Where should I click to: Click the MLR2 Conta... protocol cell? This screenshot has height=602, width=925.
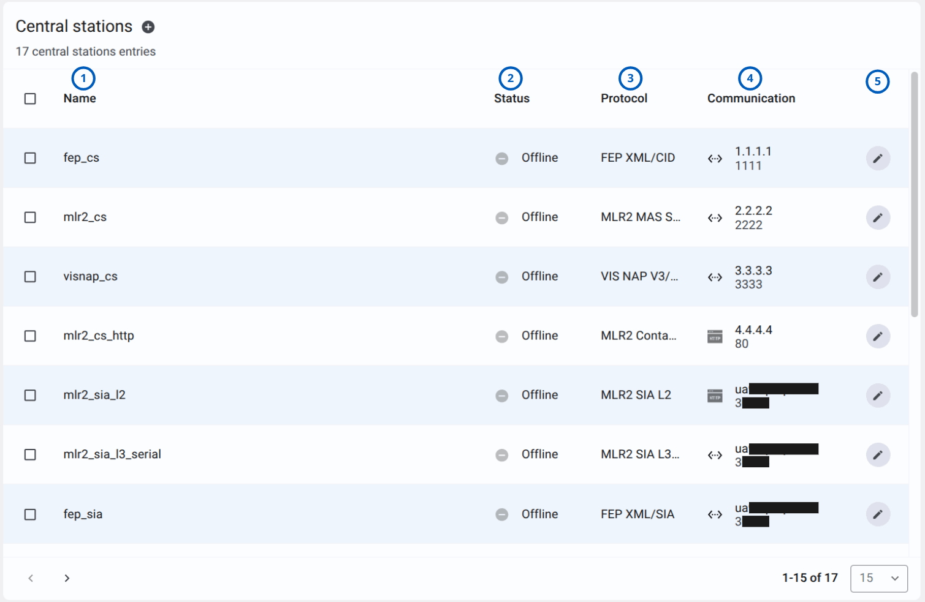pyautogui.click(x=639, y=336)
